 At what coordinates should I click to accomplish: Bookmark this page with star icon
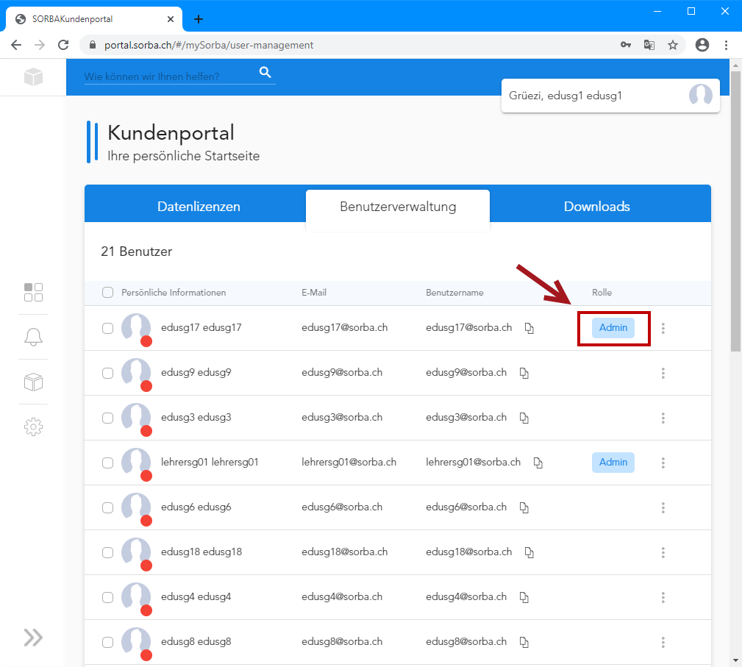(672, 45)
